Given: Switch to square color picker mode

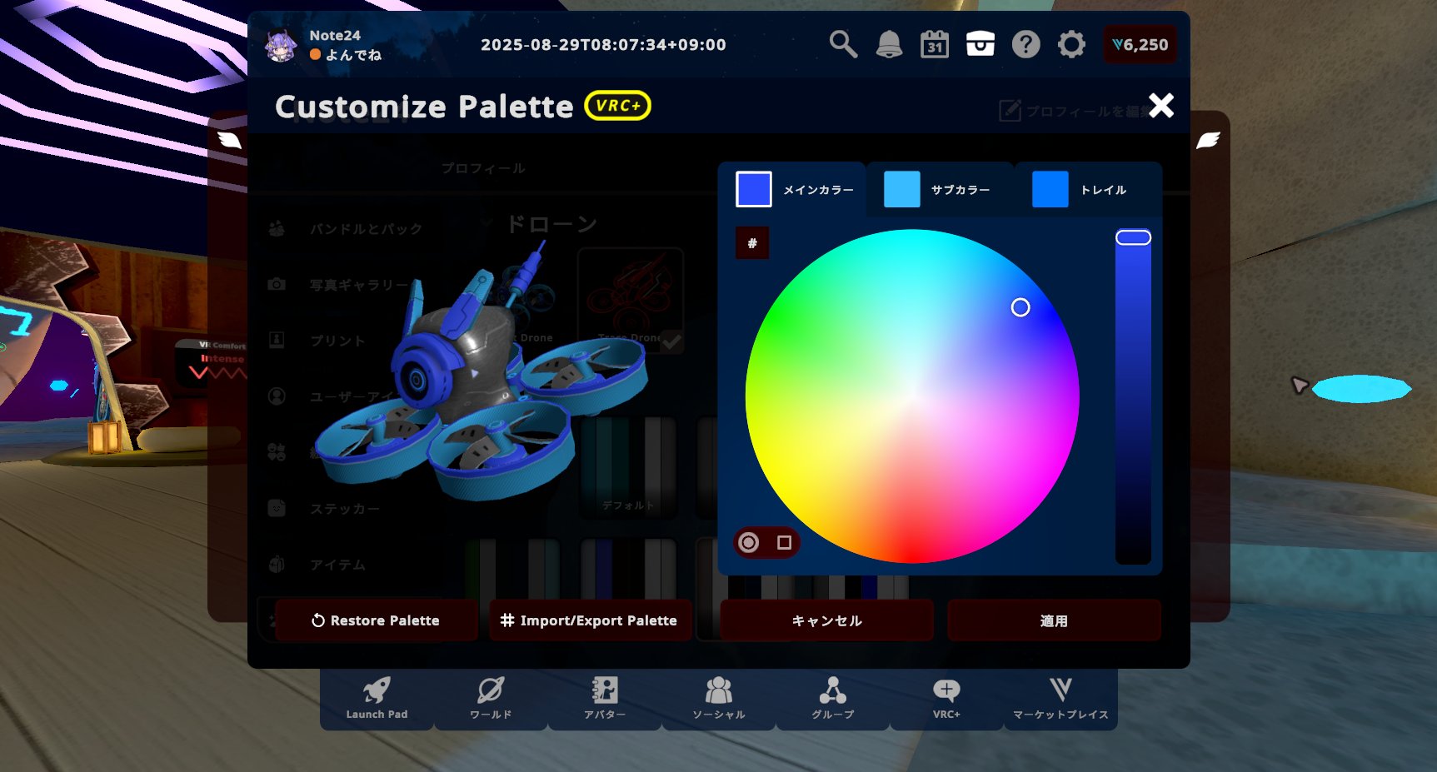Looking at the screenshot, I should [x=784, y=543].
